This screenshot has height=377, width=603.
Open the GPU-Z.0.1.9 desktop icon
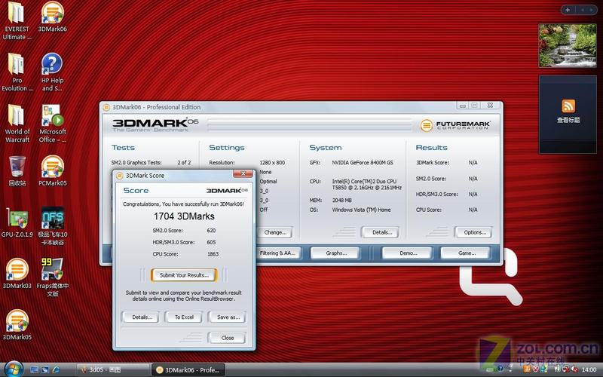17,222
